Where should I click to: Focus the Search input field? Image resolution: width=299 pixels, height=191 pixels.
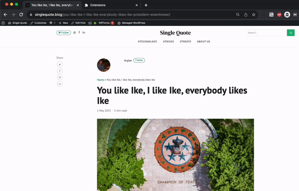[x=267, y=32]
